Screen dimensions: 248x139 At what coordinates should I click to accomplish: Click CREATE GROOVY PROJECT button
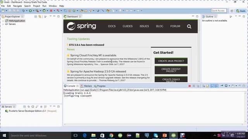click(171, 70)
